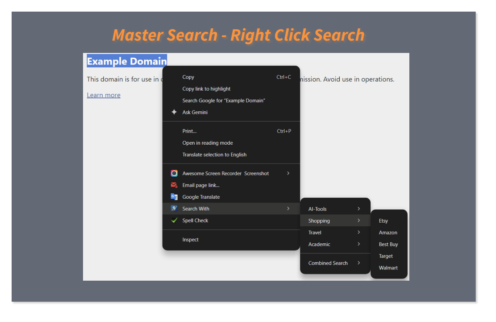
Task: Search with Target
Action: [x=389, y=256]
